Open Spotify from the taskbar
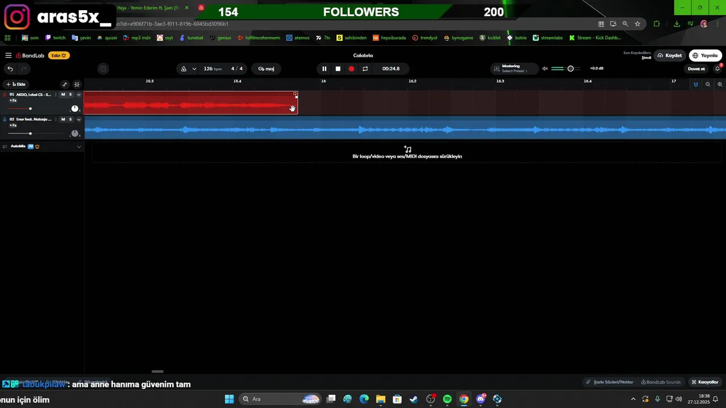Viewport: 726px width, 408px height. pyautogui.click(x=447, y=399)
